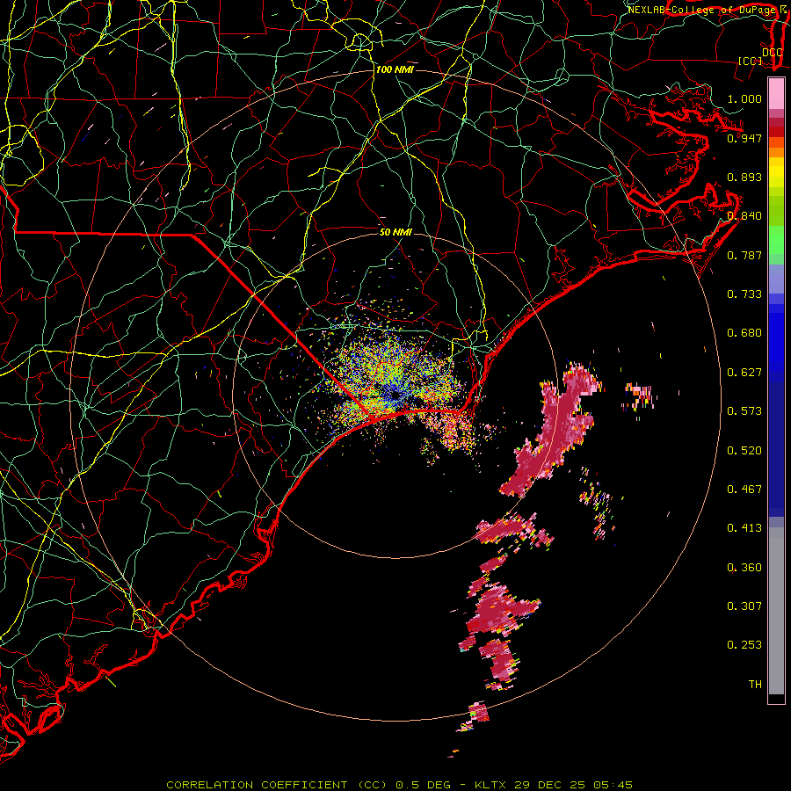Viewport: 791px width, 791px height.
Task: Click the DCC label above the color scale
Action: click(772, 53)
